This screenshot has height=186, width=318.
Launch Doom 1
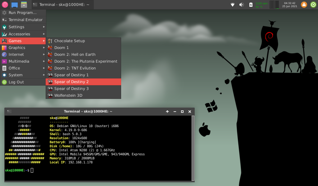[x=83, y=47]
